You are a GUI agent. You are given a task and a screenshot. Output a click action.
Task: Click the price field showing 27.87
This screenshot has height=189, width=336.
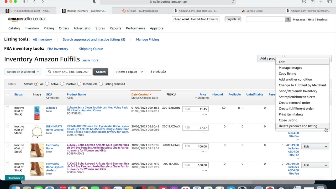(x=196, y=128)
